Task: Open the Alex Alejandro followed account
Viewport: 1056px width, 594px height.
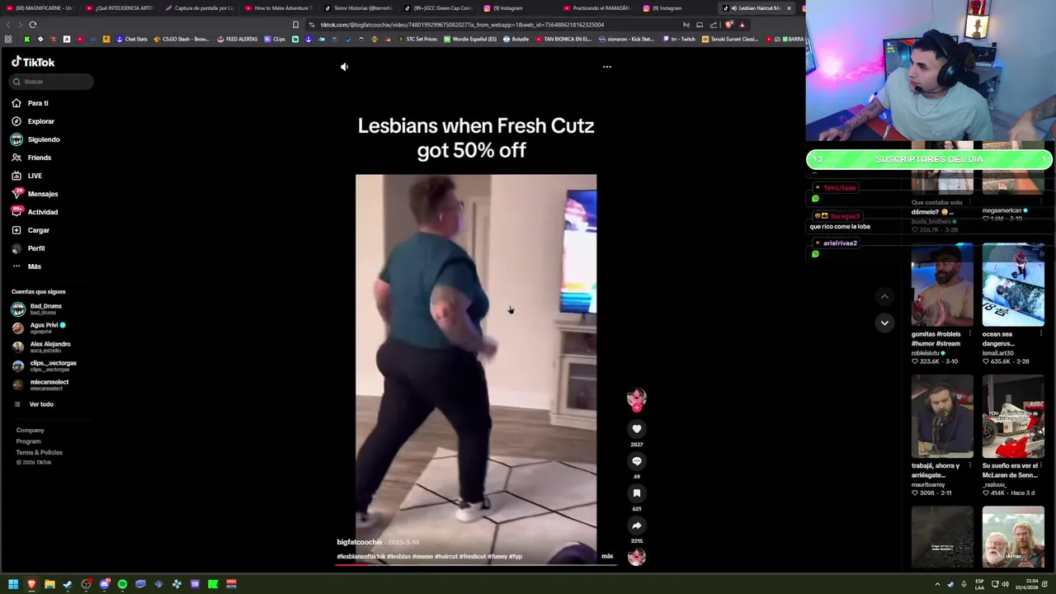Action: (41, 346)
